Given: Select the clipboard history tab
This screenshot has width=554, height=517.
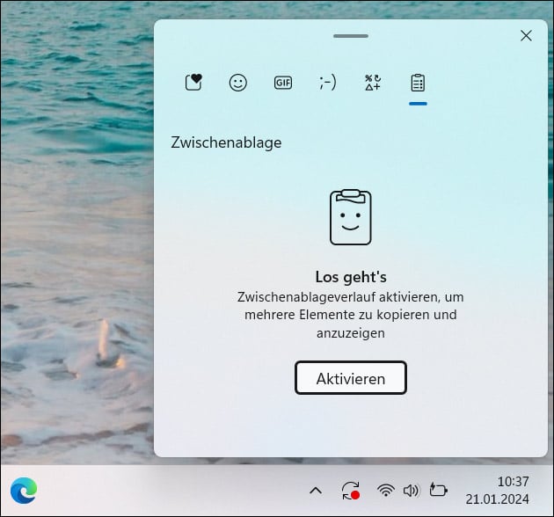Looking at the screenshot, I should pyautogui.click(x=418, y=83).
